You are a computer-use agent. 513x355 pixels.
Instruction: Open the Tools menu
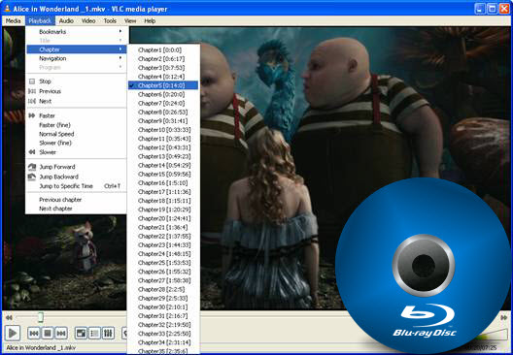(x=110, y=20)
